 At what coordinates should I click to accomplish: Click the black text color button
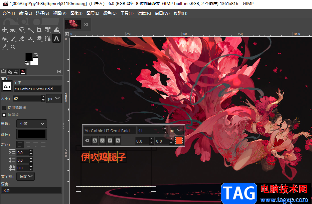pyautogui.click(x=32, y=134)
